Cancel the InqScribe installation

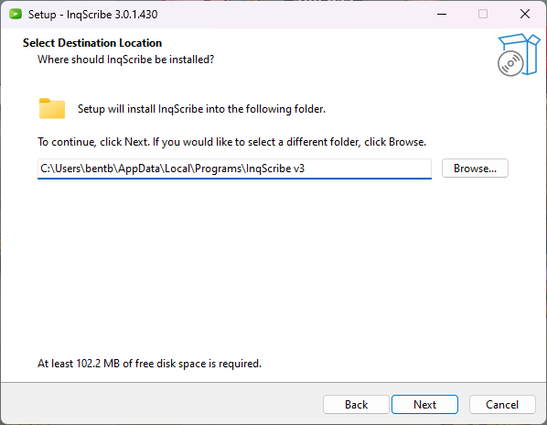pos(502,405)
